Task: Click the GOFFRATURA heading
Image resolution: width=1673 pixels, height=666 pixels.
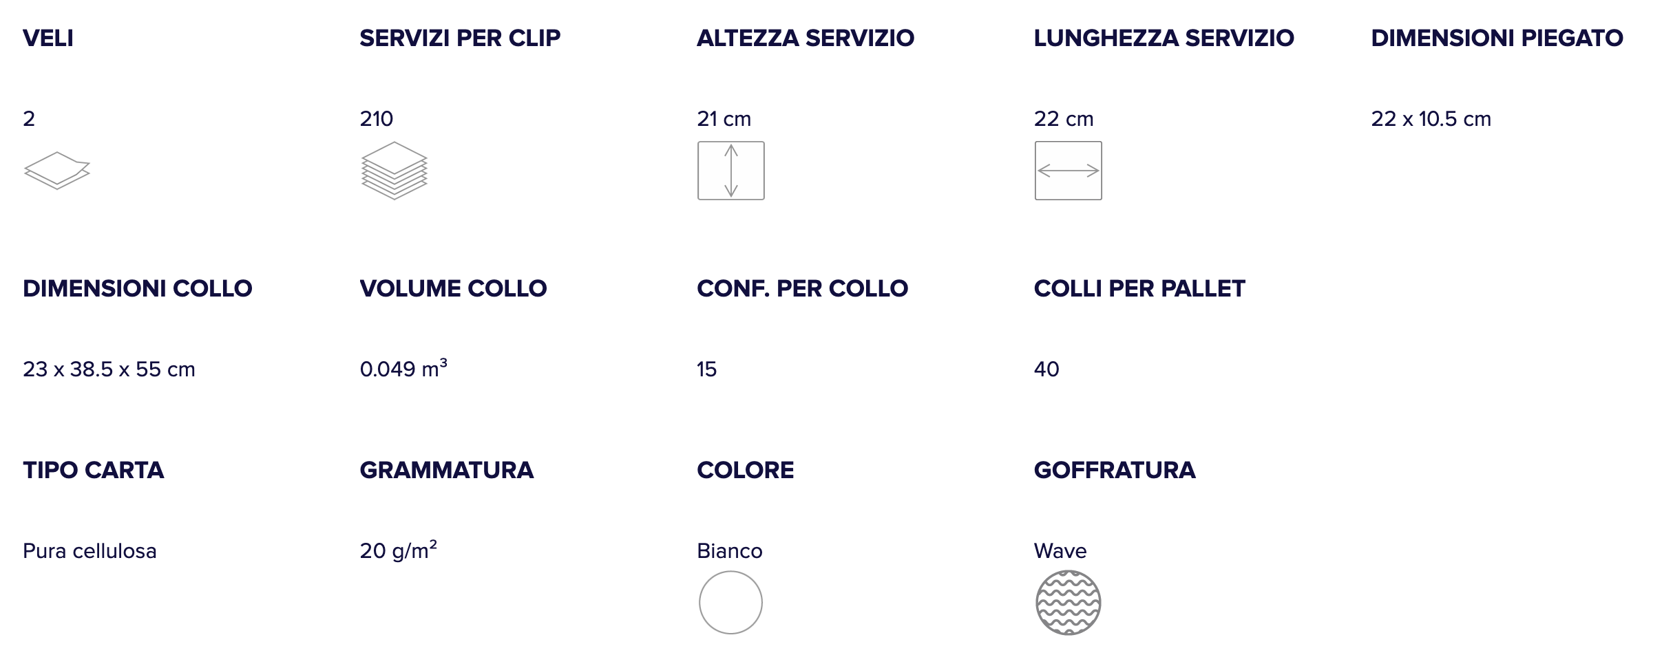Action: point(1115,470)
